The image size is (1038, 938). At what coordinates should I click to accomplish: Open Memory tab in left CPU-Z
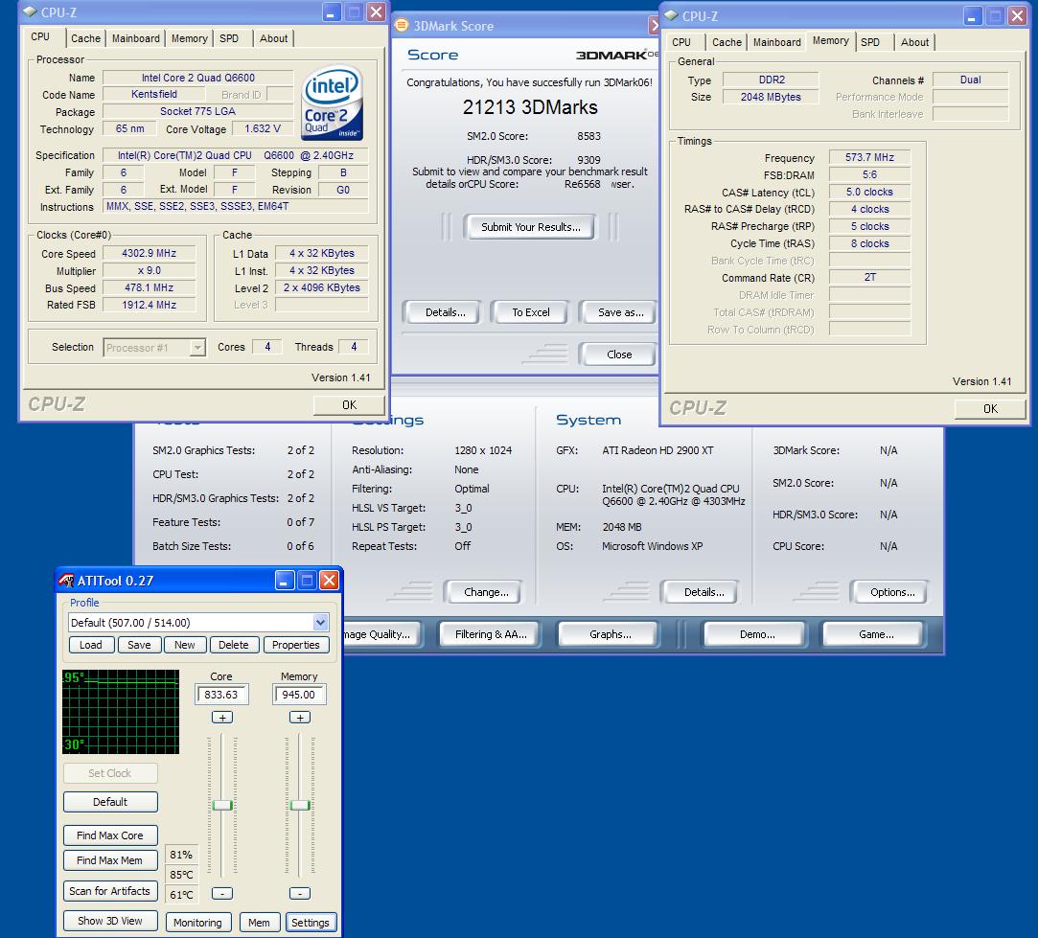click(190, 38)
